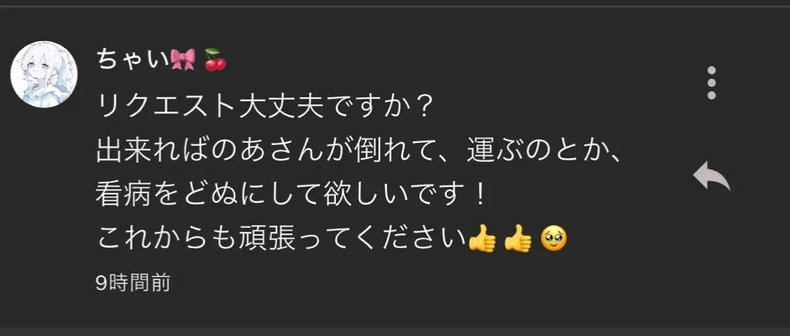Image resolution: width=790 pixels, height=336 pixels.
Task: Click the cherry emoji beside username
Action: click(215, 60)
